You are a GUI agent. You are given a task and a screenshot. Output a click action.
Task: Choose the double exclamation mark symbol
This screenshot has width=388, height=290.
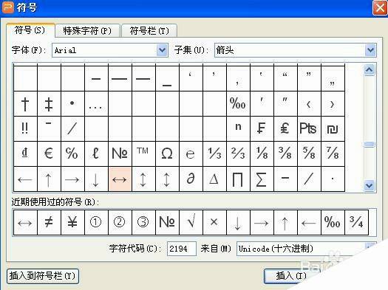pyautogui.click(x=25, y=128)
